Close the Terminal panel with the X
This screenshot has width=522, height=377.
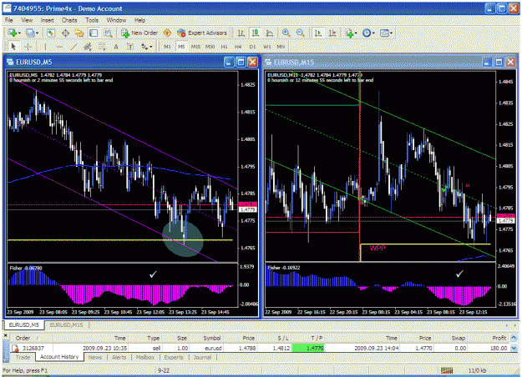(x=6, y=335)
